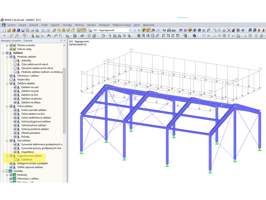Open the Zobrazit menu
The image size is (266, 200).
tap(34, 25)
